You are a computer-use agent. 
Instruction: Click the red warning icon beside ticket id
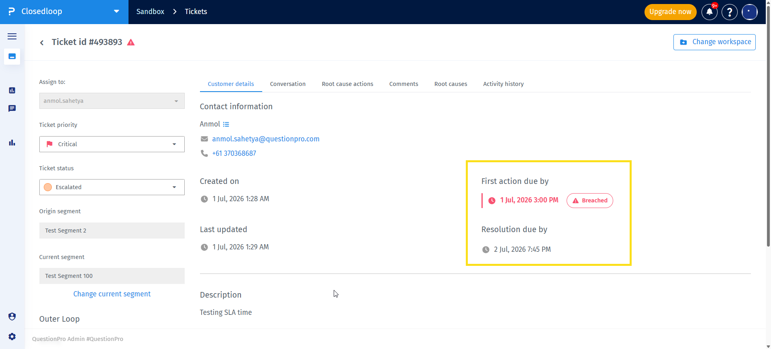[x=131, y=42]
